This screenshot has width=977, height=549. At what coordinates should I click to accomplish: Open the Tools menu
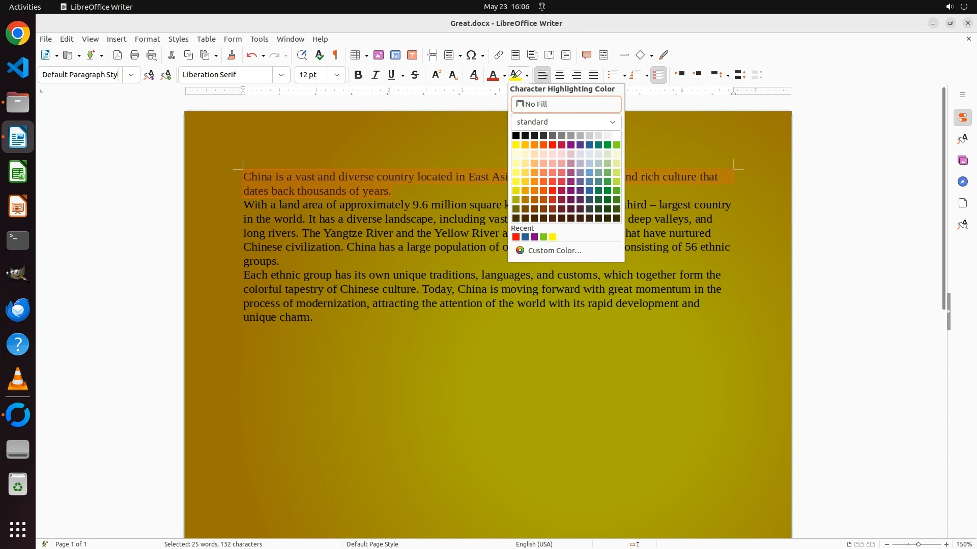[259, 39]
